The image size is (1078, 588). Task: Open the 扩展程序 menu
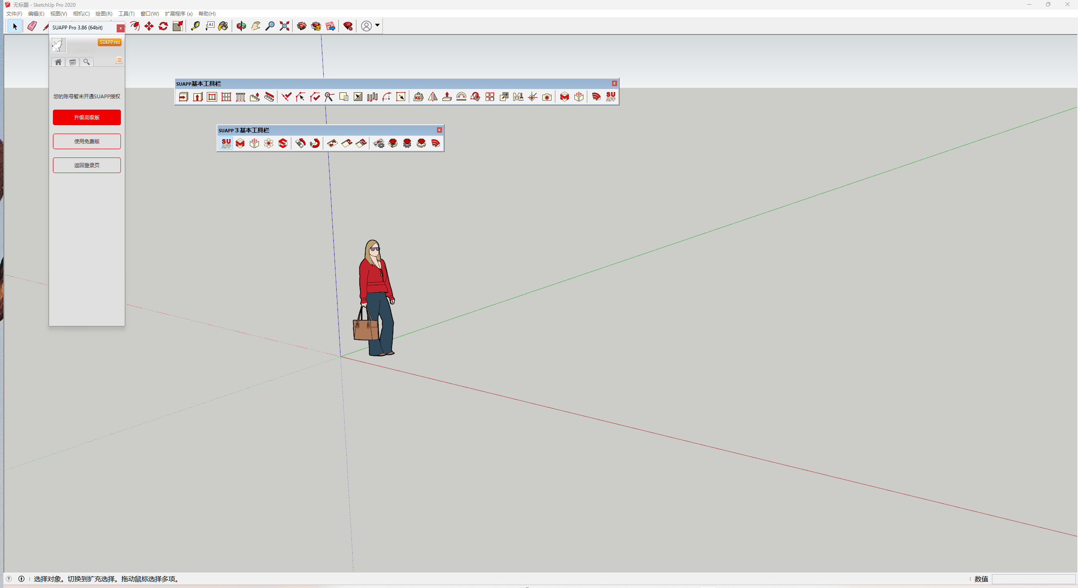178,14
